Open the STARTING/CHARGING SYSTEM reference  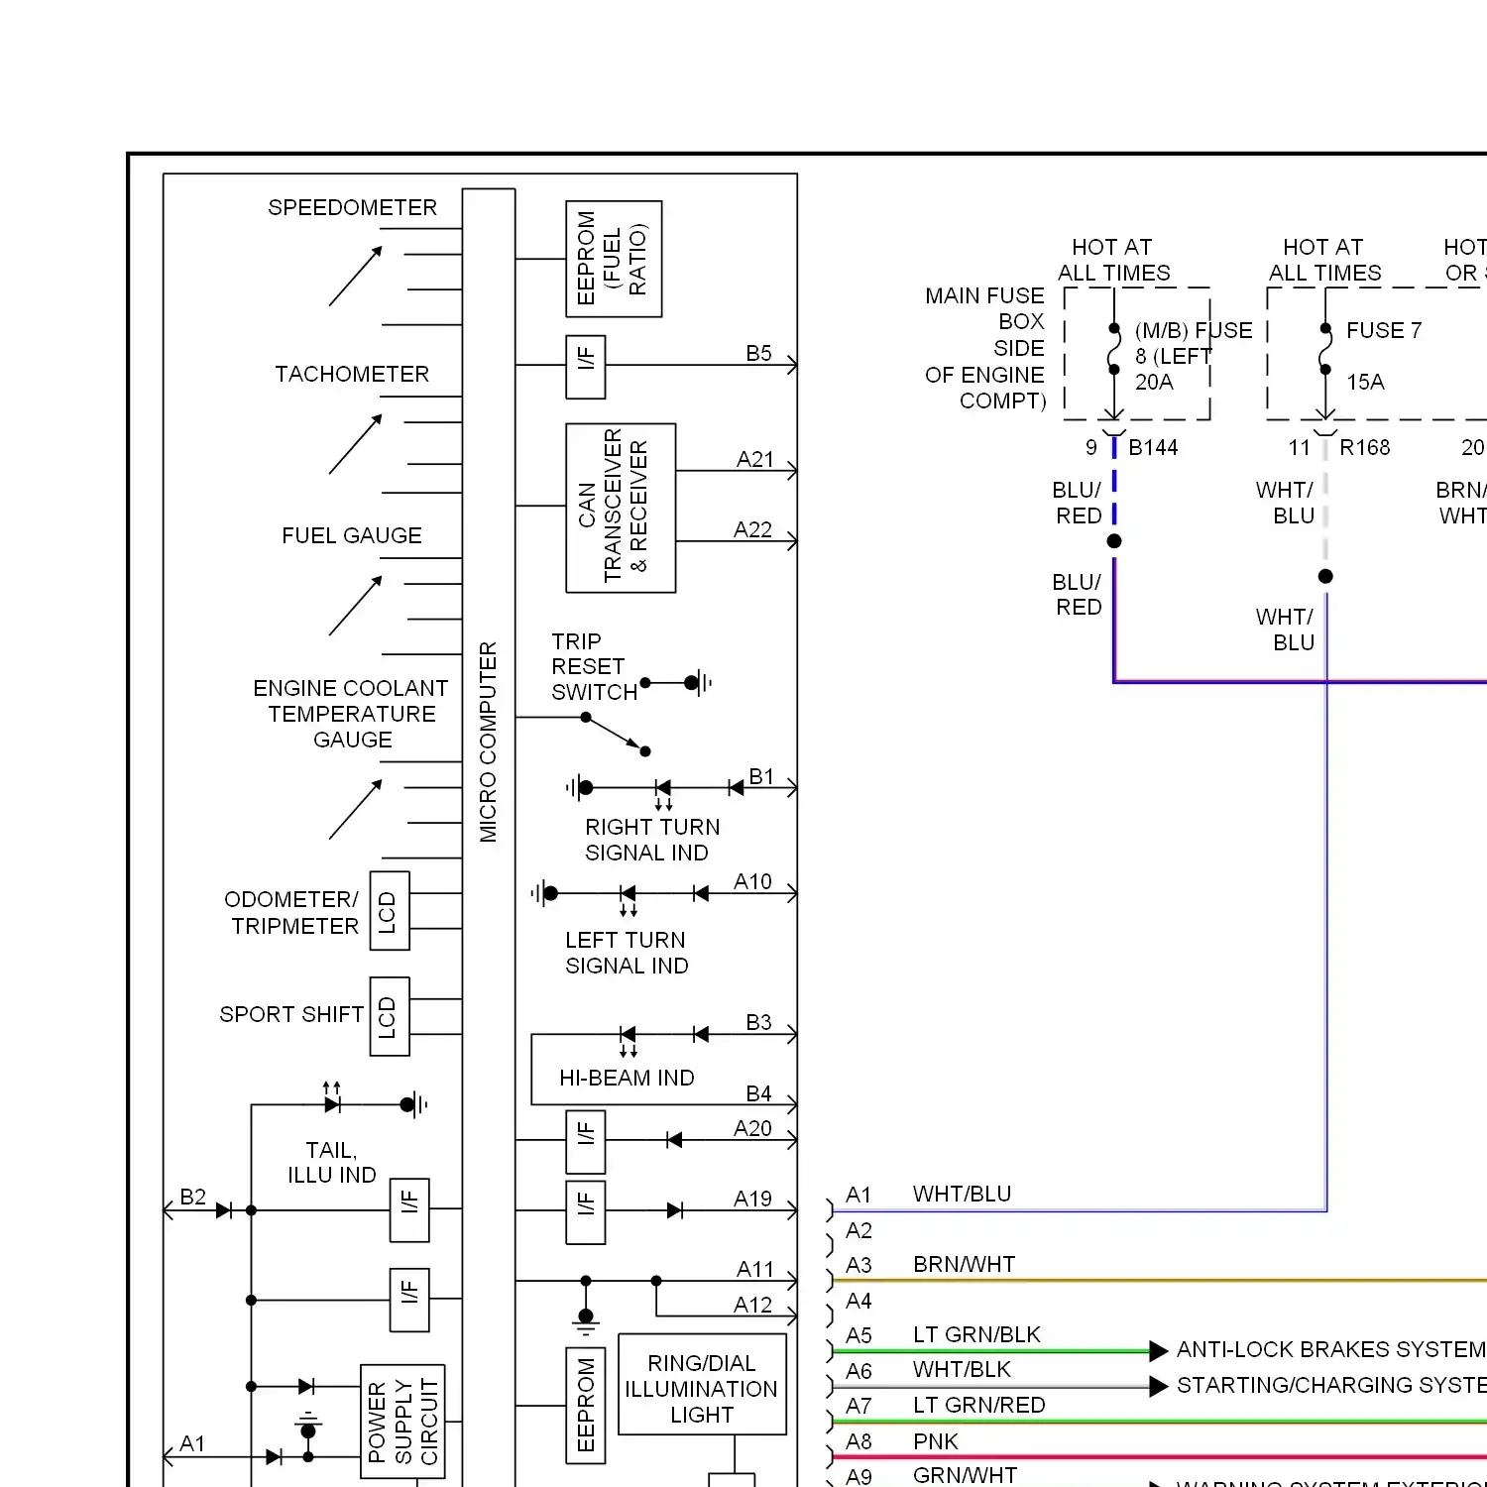point(1331,1385)
